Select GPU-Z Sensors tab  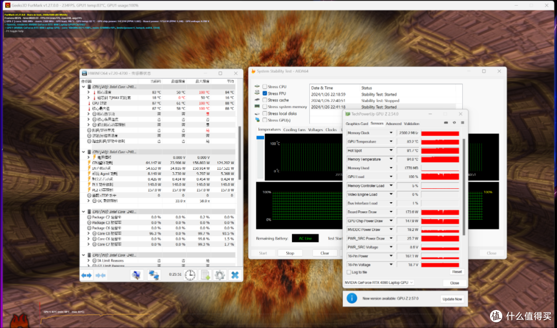(377, 123)
